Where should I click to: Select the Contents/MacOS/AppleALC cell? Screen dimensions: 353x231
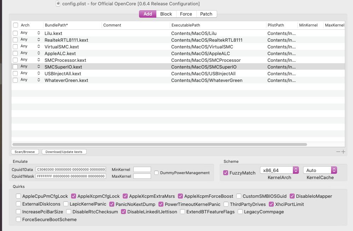pos(200,53)
